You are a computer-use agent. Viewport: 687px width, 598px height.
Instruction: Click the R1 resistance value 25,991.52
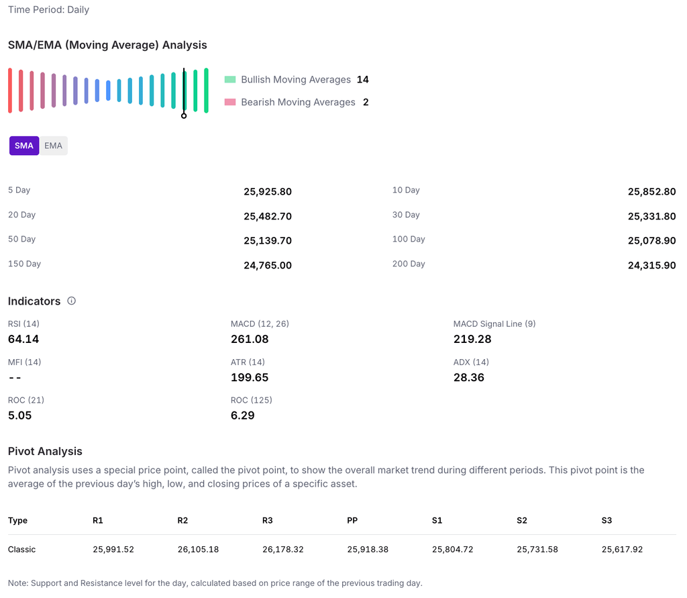coord(113,550)
